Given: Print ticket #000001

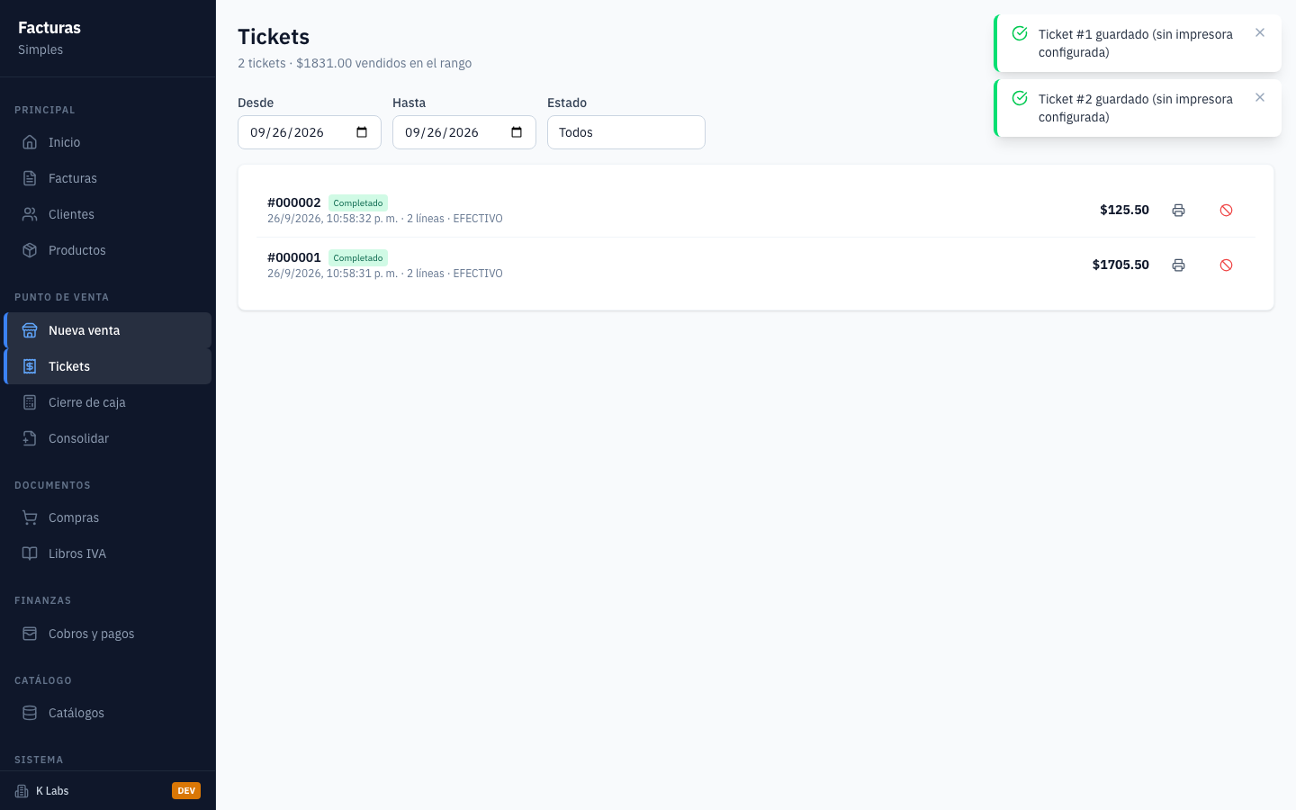Looking at the screenshot, I should [x=1178, y=265].
